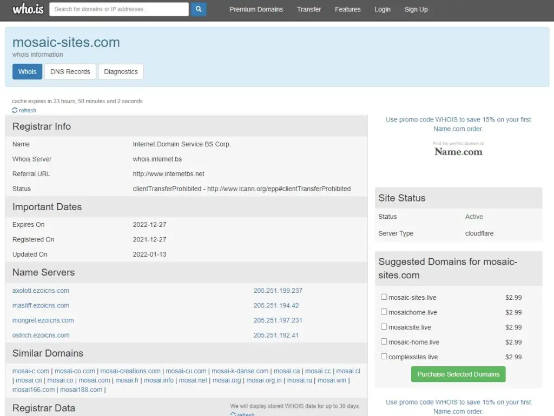Viewport: 554px width, 416px height.
Task: Open similar domain mosai.ca
Action: (287, 371)
